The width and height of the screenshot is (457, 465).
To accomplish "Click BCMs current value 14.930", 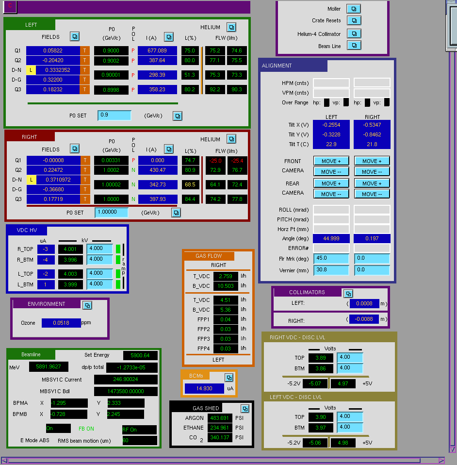I will tap(204, 388).
